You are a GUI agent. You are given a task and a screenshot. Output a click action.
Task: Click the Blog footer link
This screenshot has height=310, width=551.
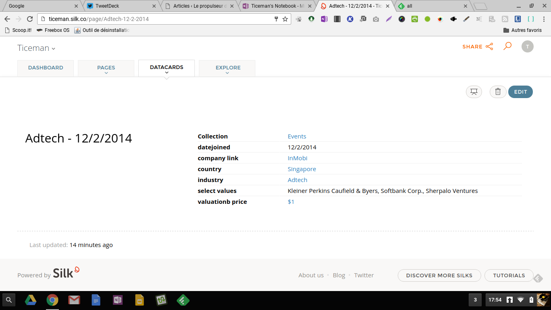[339, 275]
